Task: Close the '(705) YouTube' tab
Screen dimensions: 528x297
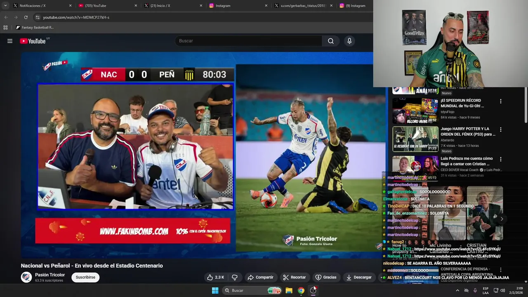Action: (x=136, y=6)
